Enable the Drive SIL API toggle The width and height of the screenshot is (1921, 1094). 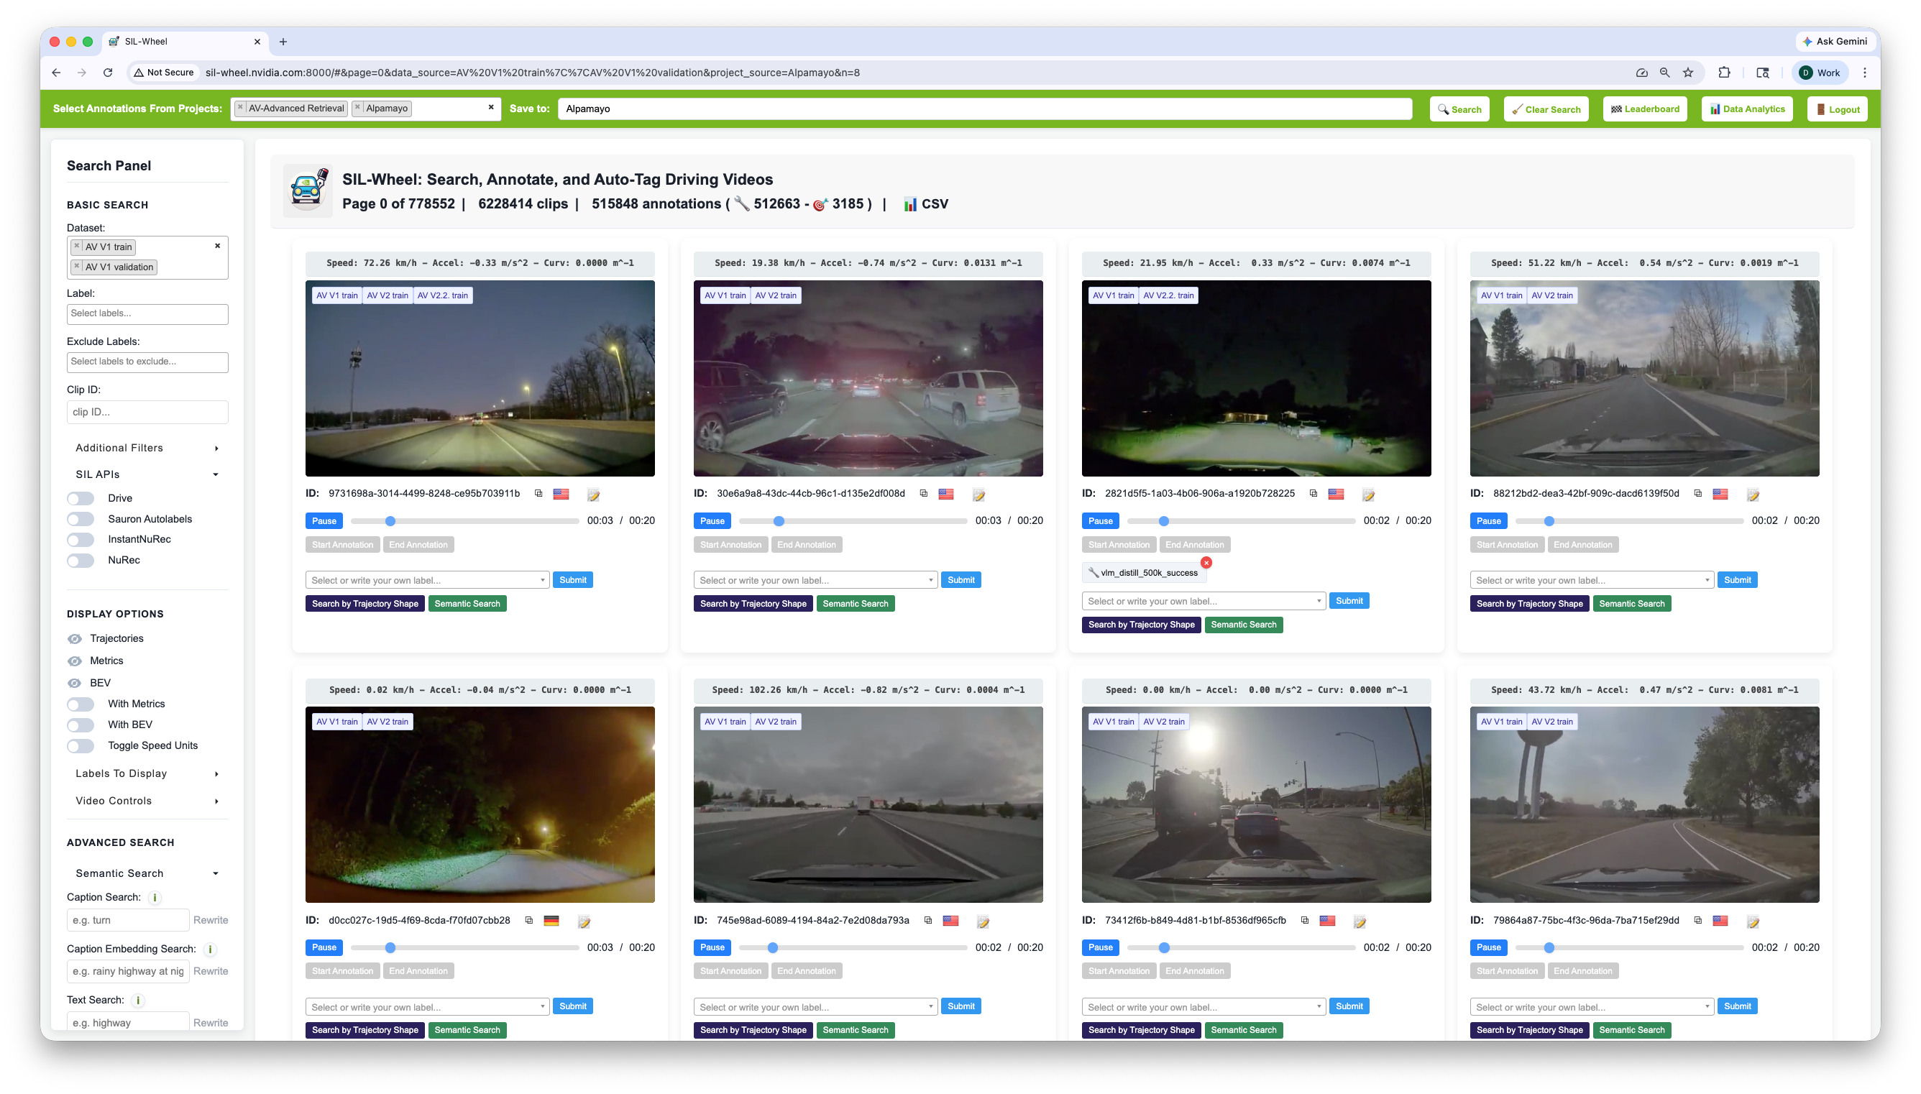click(81, 498)
